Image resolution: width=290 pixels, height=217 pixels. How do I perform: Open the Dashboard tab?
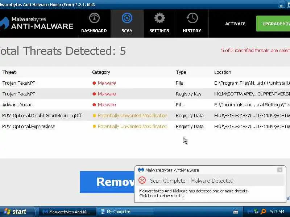click(x=94, y=24)
